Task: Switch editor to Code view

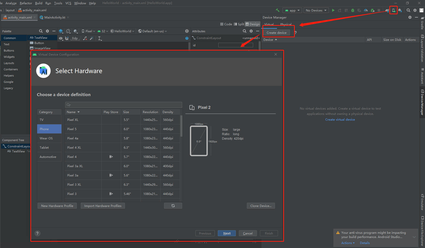Action: click(x=226, y=24)
